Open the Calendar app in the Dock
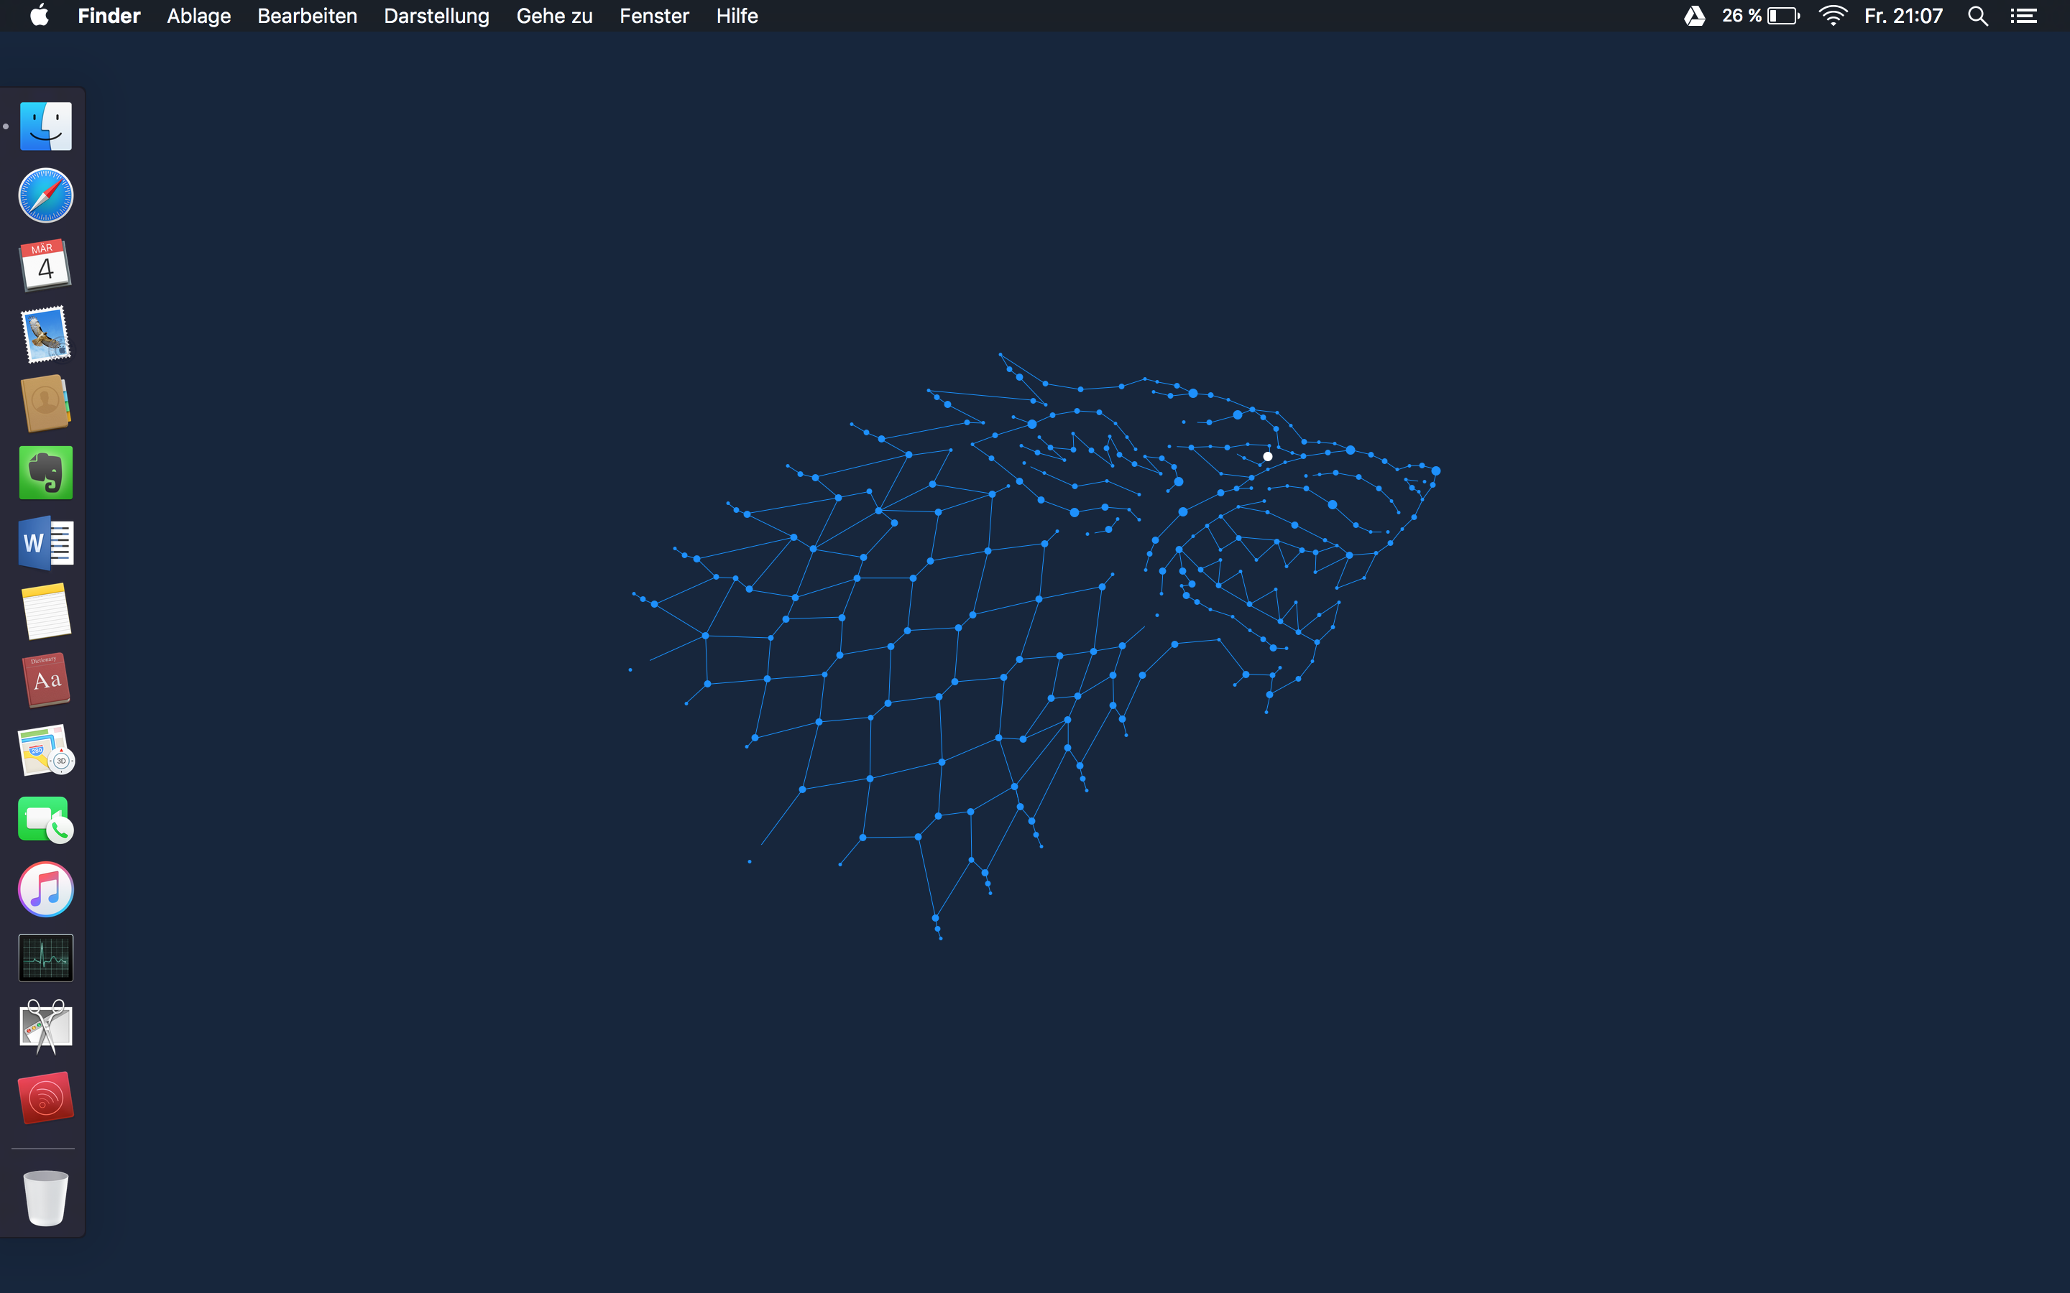Image resolution: width=2070 pixels, height=1293 pixels. 46,265
